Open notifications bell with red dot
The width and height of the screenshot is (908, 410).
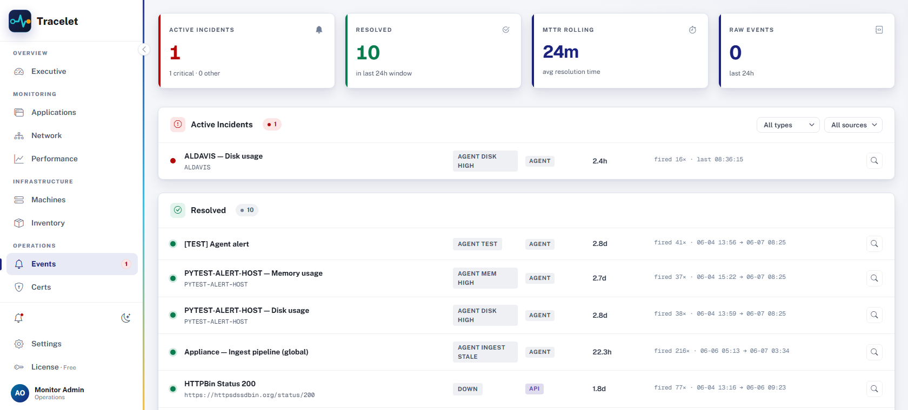[19, 318]
